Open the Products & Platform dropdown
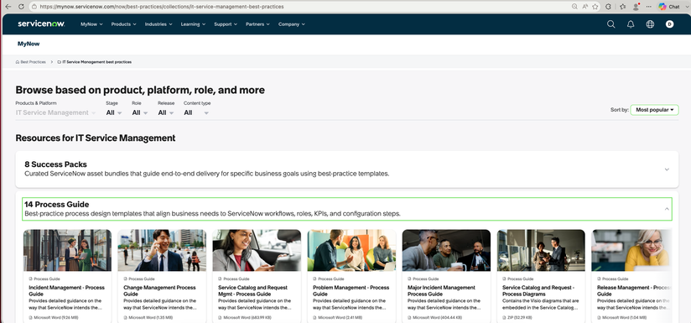The height and width of the screenshot is (323, 691). 55,112
